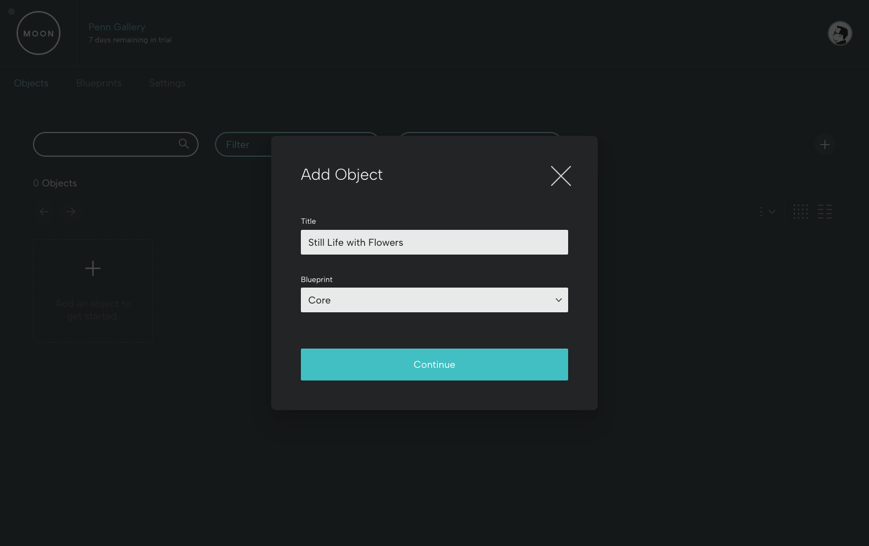Click the Continue button

pyautogui.click(x=434, y=365)
